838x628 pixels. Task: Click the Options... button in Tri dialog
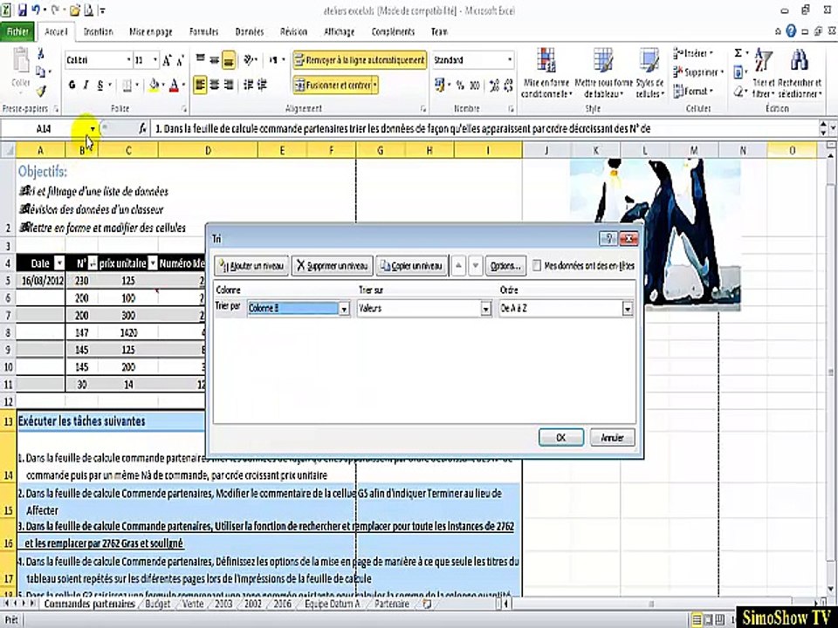505,265
